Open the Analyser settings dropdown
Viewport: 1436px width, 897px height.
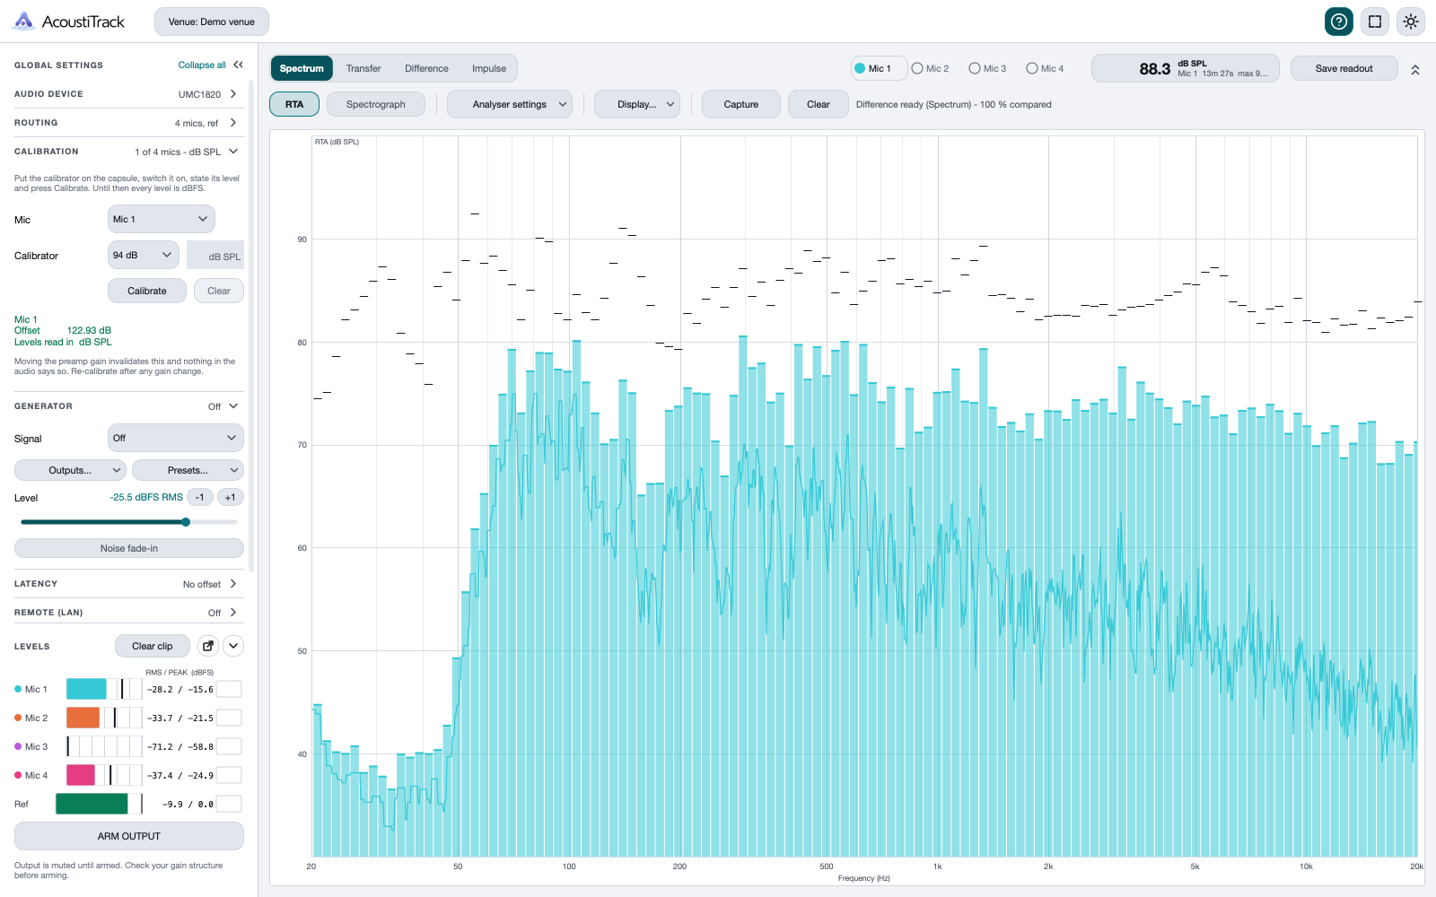(510, 104)
